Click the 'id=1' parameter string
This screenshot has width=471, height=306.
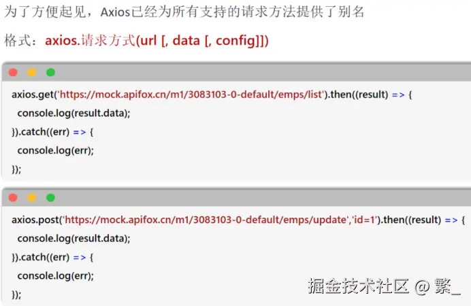click(364, 220)
